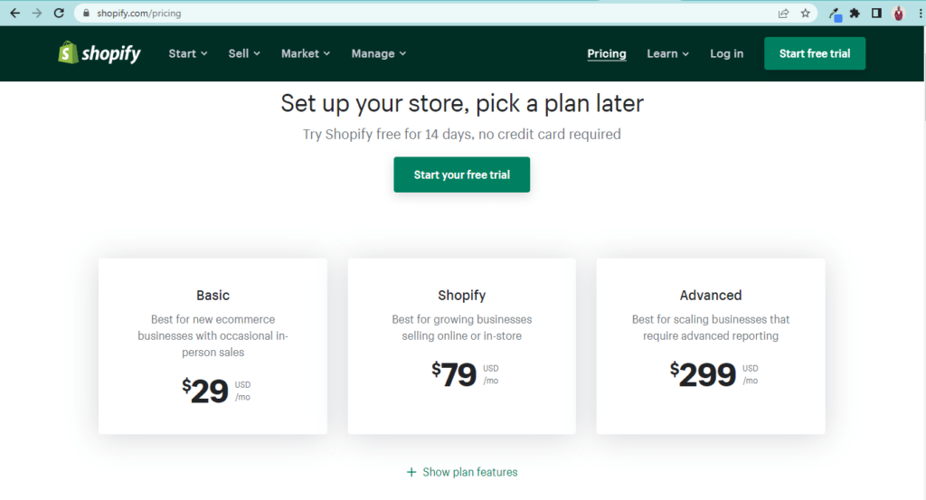Click the site lock icon beside URL
The width and height of the screenshot is (926, 500).
tap(86, 13)
